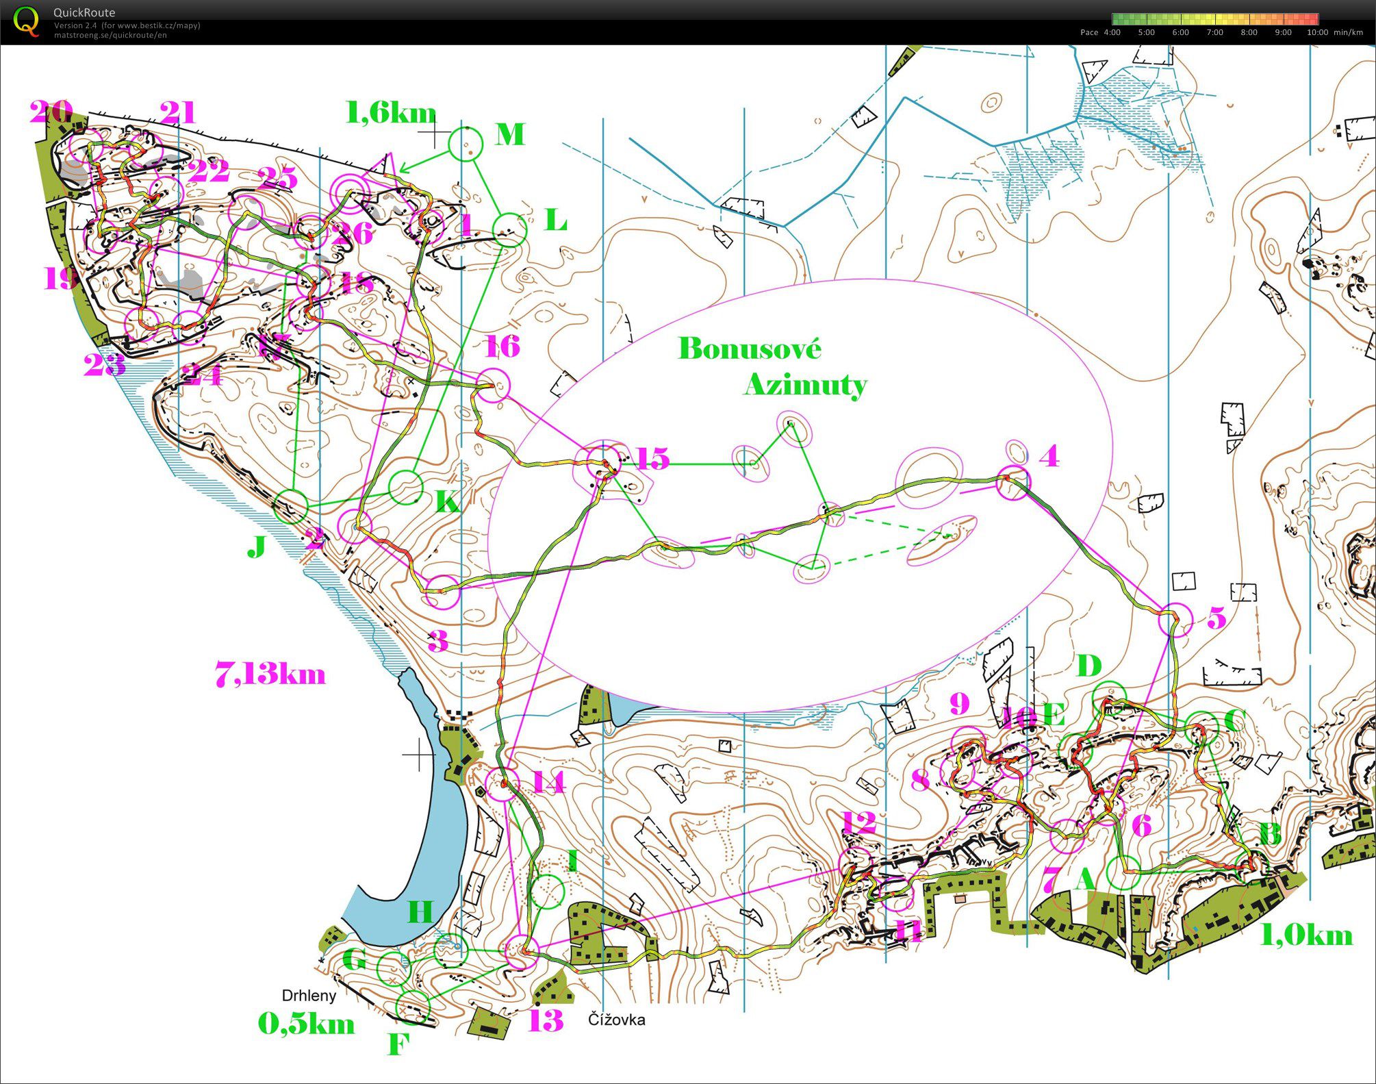Click the pace color gradient scale
The width and height of the screenshot is (1376, 1084).
tap(1215, 19)
